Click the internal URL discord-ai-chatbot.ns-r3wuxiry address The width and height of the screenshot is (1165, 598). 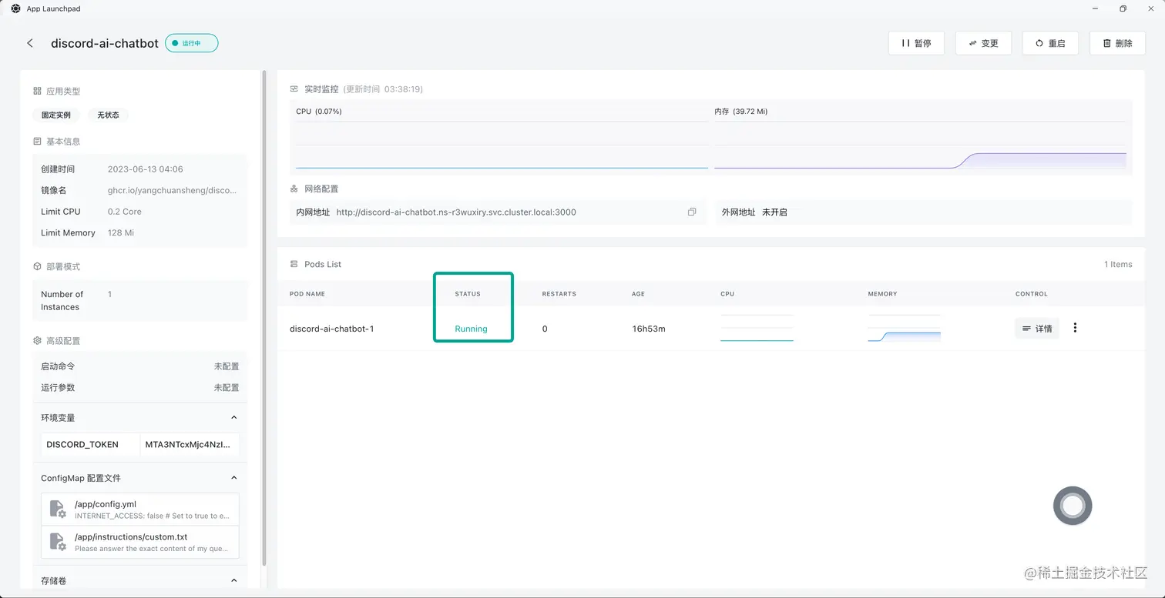tap(456, 212)
